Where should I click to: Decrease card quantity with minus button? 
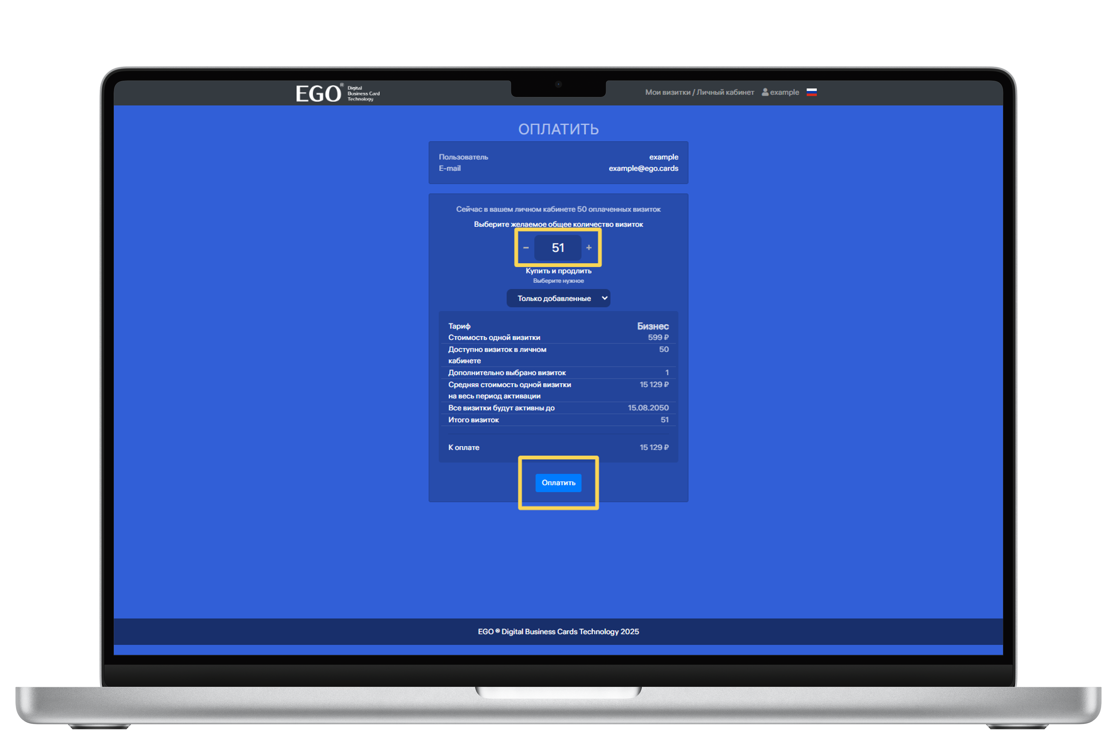[526, 247]
